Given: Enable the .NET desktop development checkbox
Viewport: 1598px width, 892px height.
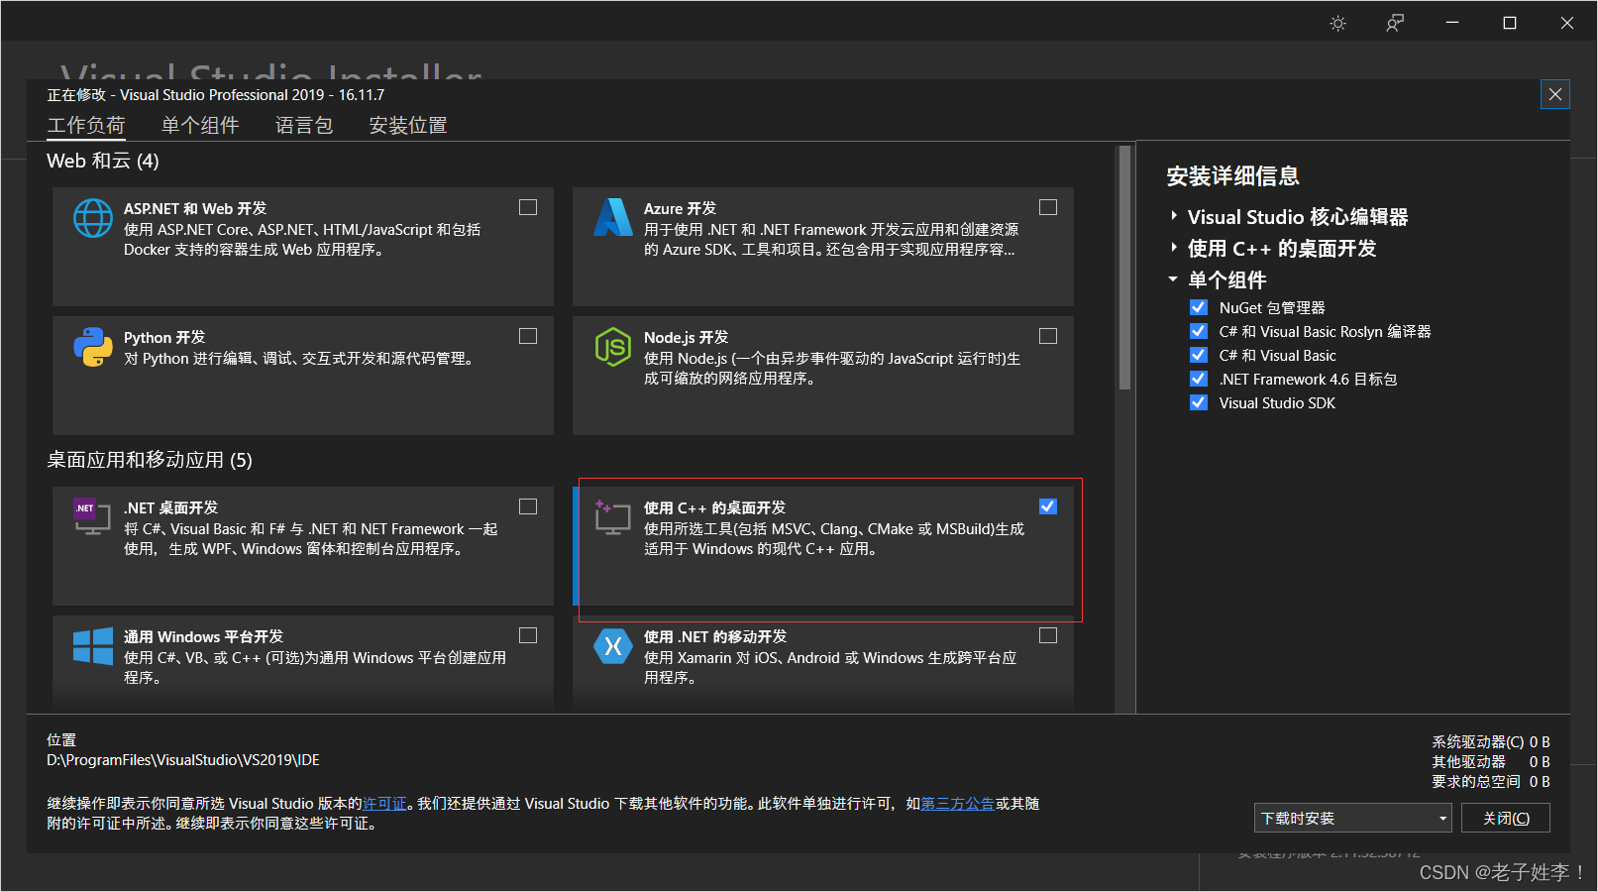Looking at the screenshot, I should (x=528, y=506).
